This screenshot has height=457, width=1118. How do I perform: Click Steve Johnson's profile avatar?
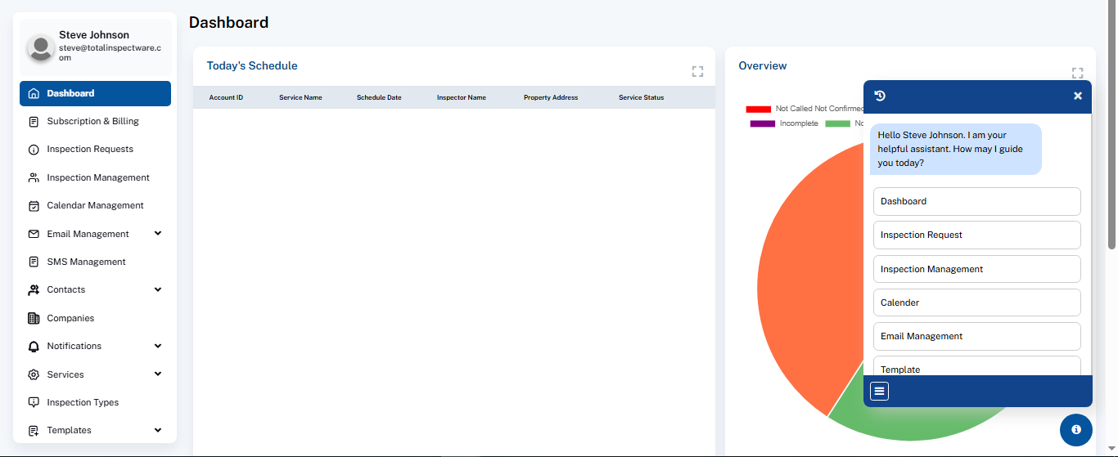(x=41, y=47)
